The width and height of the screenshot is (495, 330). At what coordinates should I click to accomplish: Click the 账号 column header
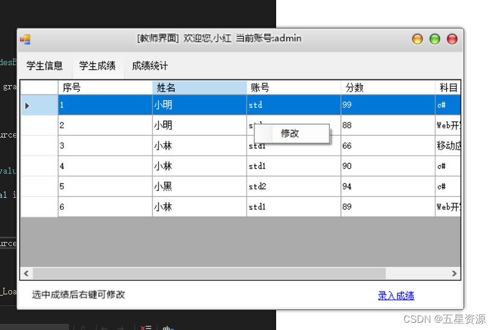click(294, 87)
